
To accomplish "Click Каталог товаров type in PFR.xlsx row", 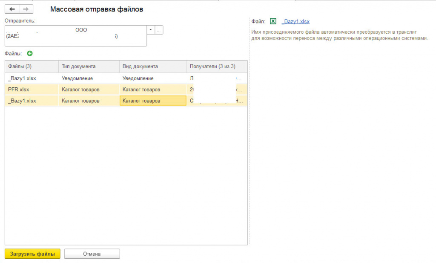I will [x=89, y=90].
